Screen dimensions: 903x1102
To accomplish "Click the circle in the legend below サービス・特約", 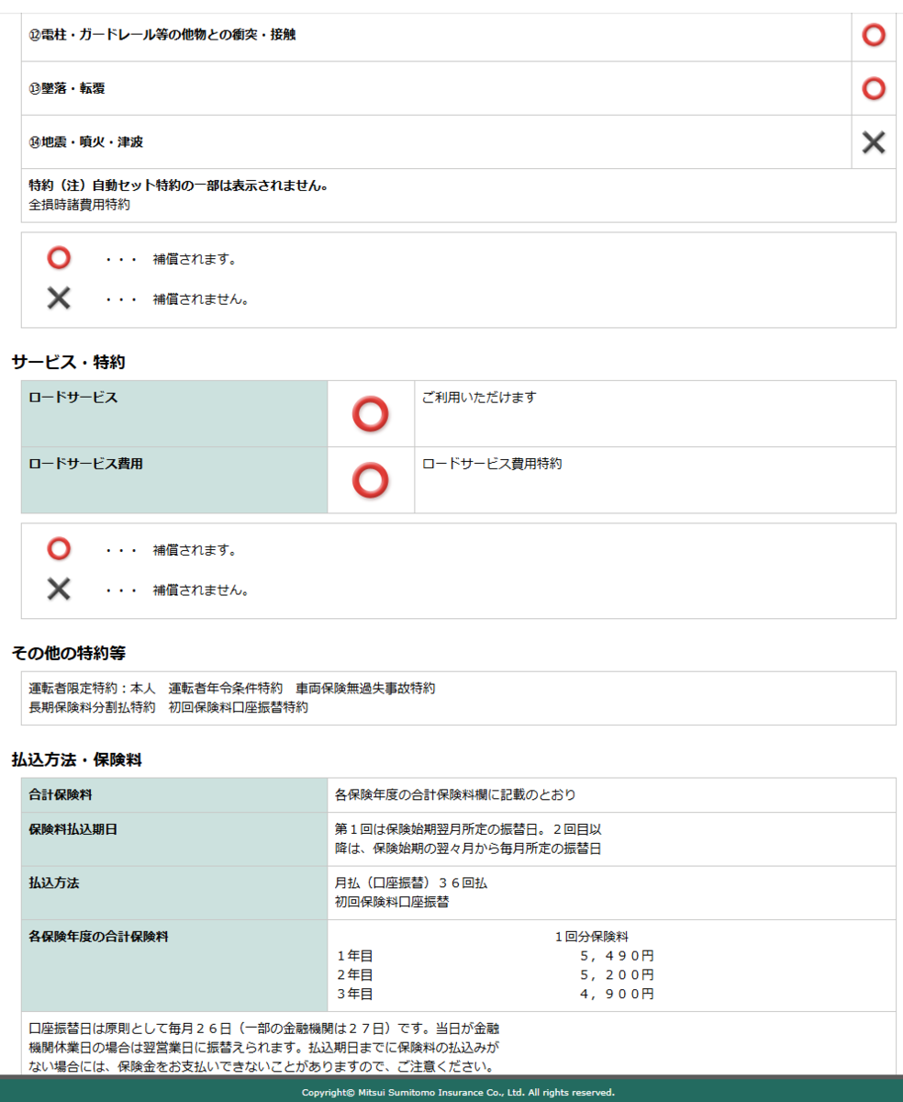I will pos(59,550).
